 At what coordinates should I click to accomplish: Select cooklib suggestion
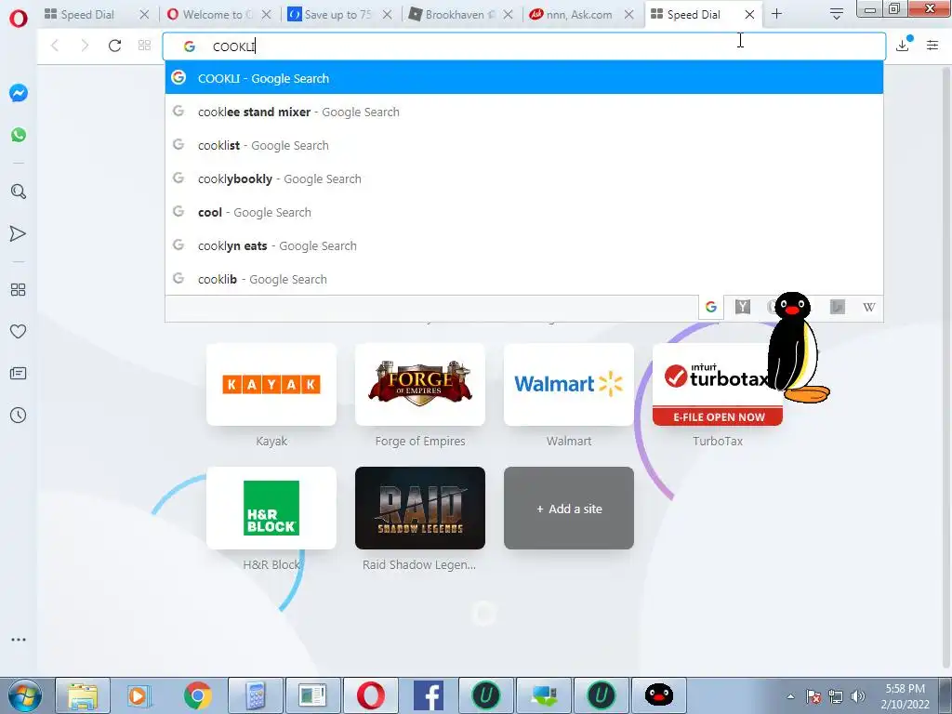tap(524, 279)
